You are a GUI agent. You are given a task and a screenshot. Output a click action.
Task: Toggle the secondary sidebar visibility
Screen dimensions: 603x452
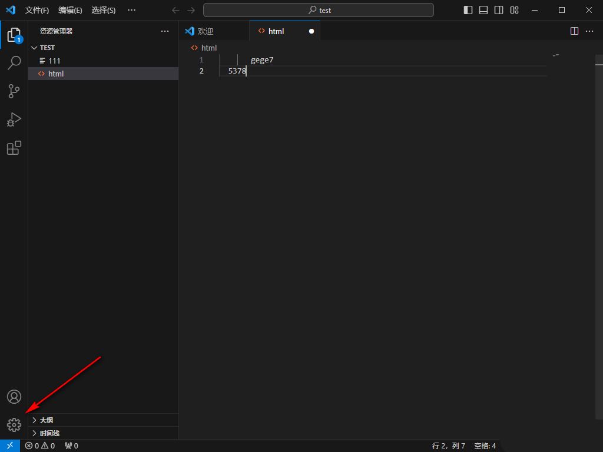click(x=498, y=10)
